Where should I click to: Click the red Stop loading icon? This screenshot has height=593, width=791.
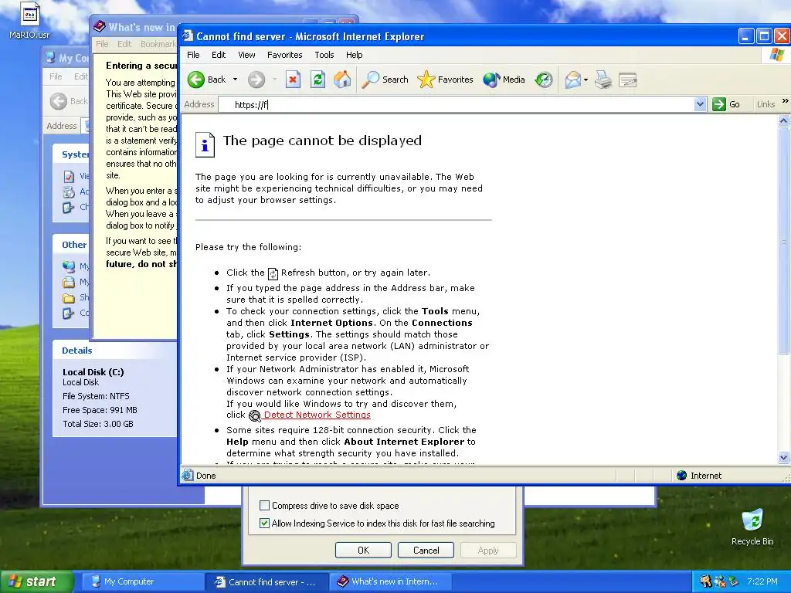(x=293, y=80)
